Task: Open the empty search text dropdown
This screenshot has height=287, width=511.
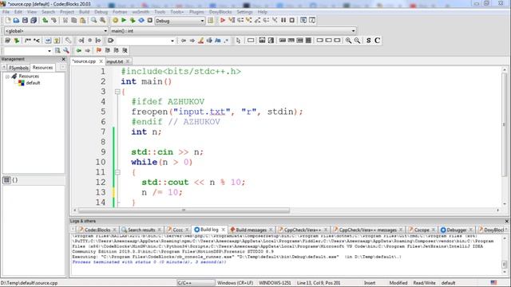Action: (x=145, y=41)
